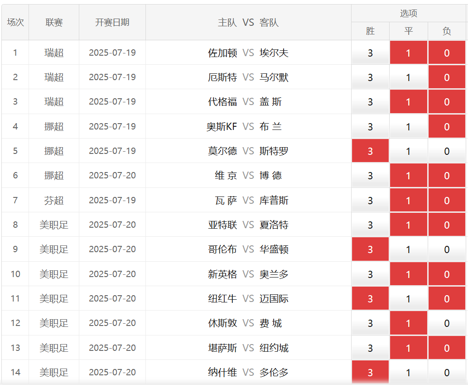Toggle draw option 1 for 佐加顿 VS 埃尔夫

(408, 53)
